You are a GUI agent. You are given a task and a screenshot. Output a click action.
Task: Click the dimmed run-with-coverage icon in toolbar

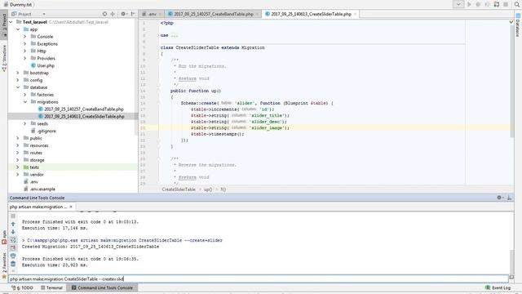tap(487, 4)
